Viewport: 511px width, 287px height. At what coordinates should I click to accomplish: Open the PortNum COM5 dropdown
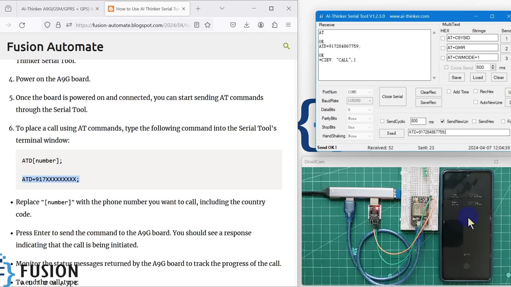coord(360,92)
